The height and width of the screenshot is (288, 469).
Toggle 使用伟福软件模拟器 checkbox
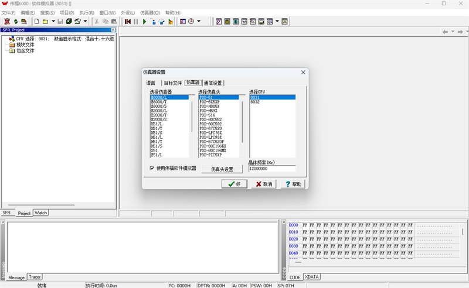click(x=152, y=168)
